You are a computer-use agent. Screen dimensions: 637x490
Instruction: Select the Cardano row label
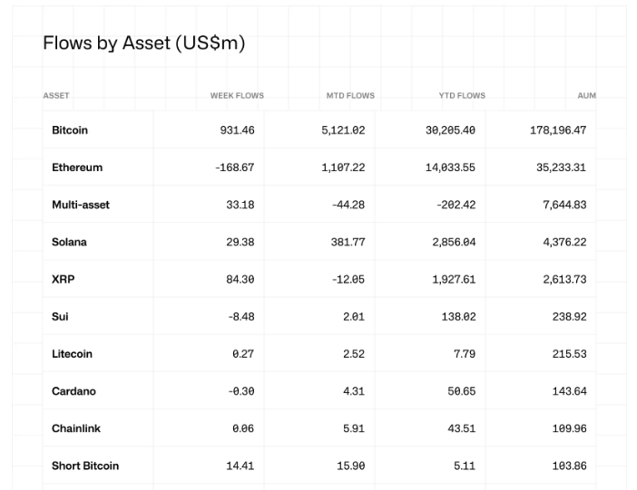click(x=73, y=391)
